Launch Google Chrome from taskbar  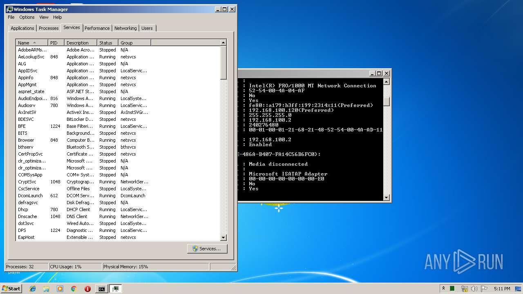click(74, 289)
